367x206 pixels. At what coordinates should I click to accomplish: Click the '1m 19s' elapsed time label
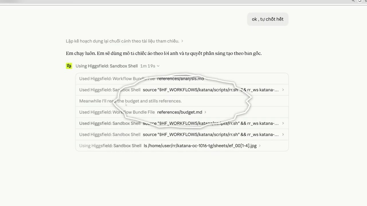(148, 66)
